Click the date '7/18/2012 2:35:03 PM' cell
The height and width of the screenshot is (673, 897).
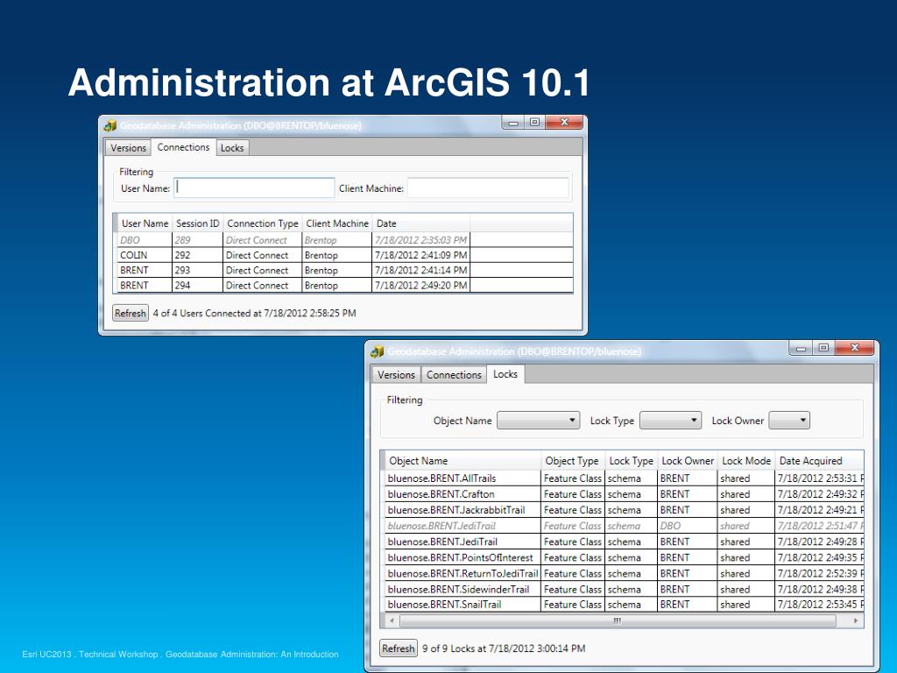click(x=421, y=240)
